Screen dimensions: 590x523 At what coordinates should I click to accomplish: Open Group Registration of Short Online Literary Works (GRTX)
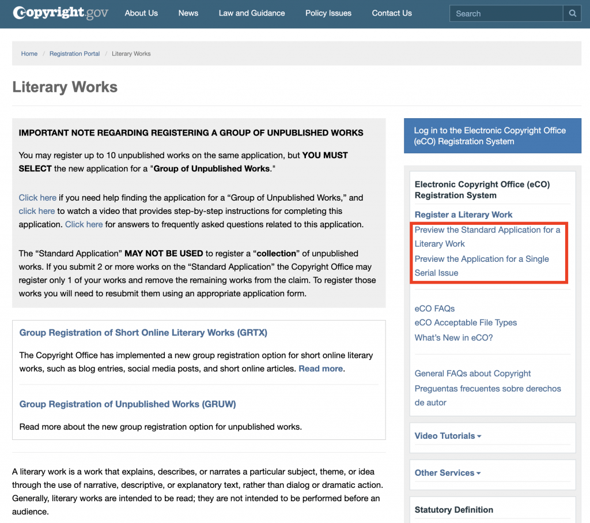[x=143, y=333]
